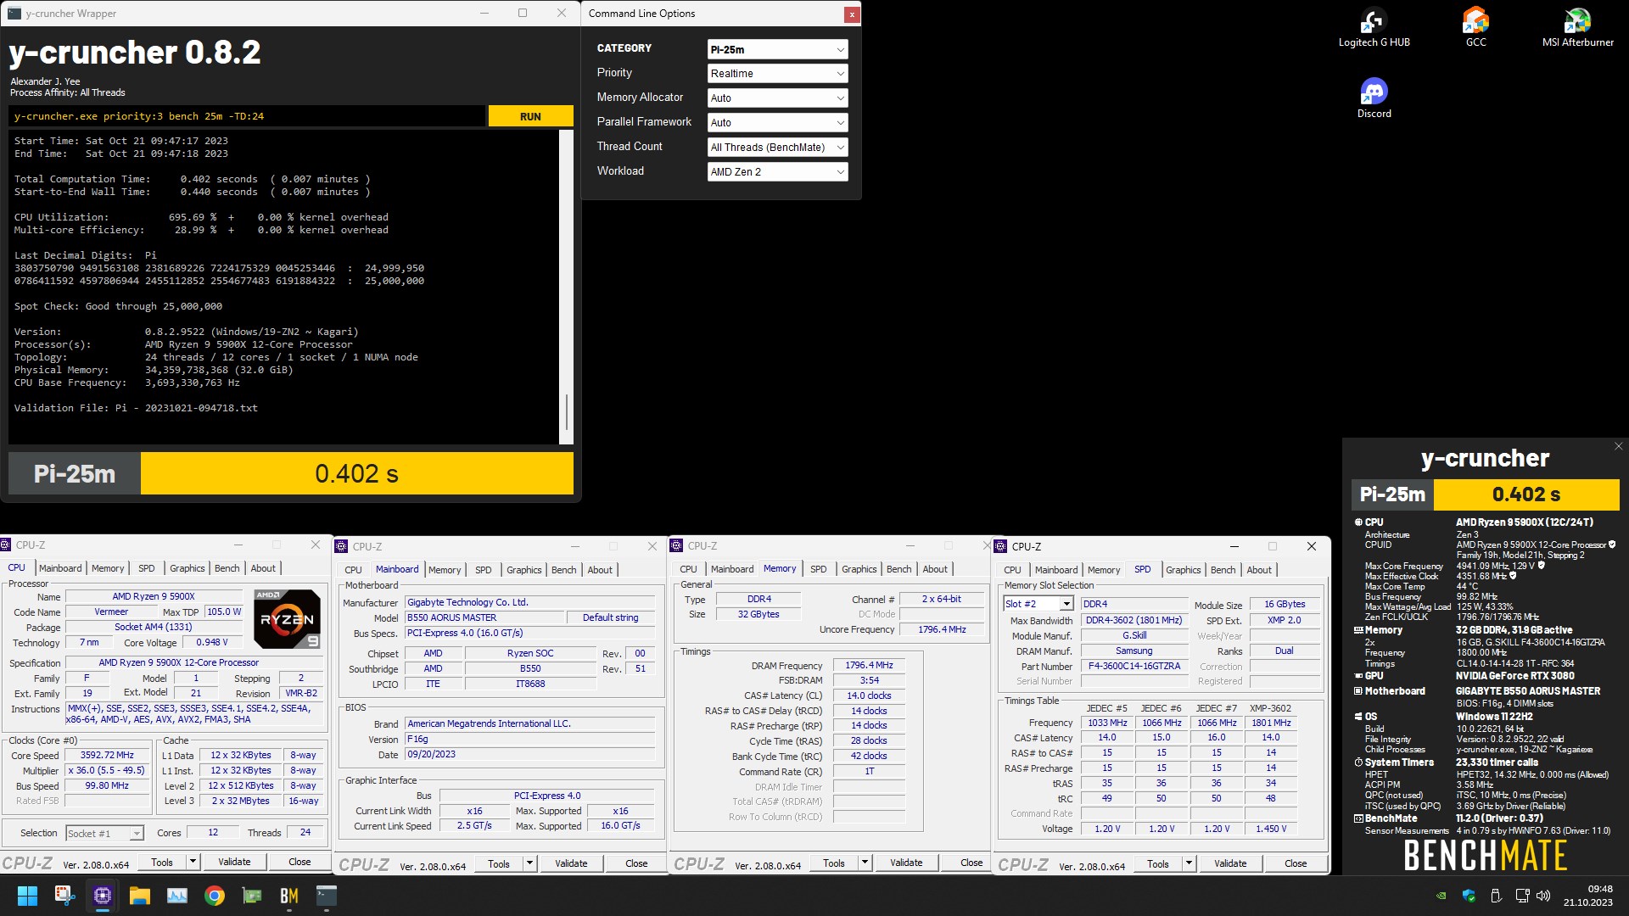Open the taskbar clock showing 09:48

coord(1588,896)
